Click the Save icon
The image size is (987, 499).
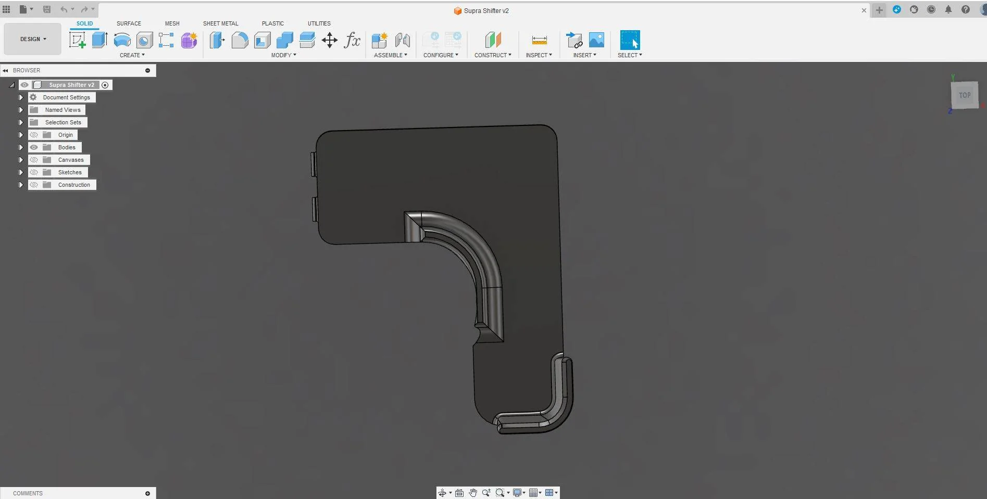(47, 9)
